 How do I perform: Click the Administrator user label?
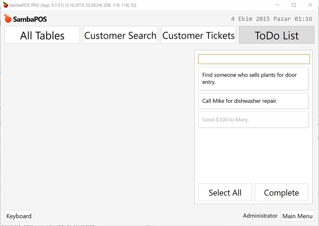(260, 216)
